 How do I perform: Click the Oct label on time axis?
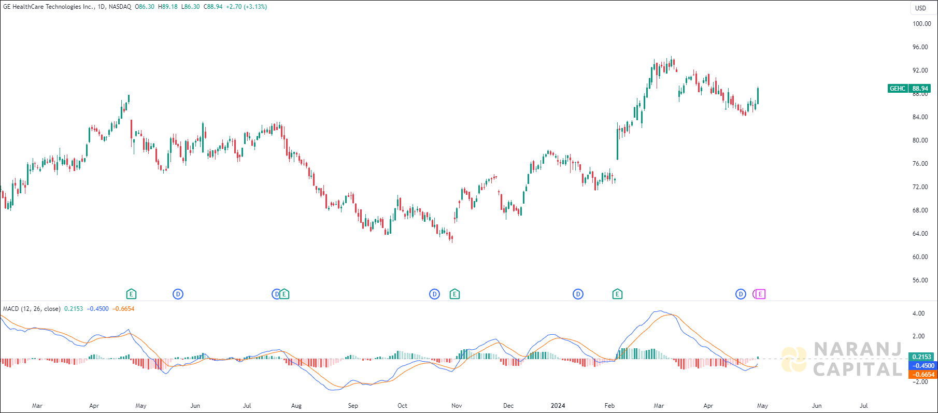[x=402, y=406]
